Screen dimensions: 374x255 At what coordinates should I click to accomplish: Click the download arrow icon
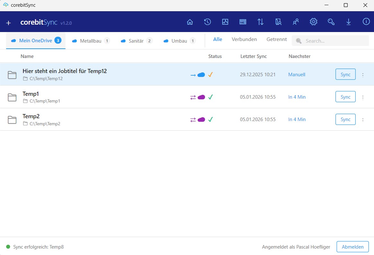pos(348,22)
